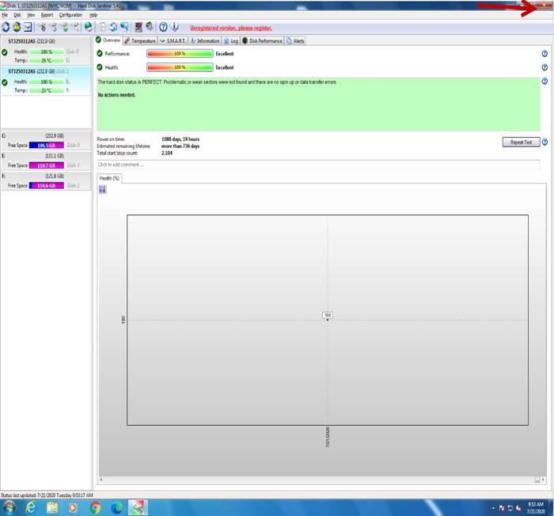Click the blue Help question mark toolbar icon
Viewport: 554px width, 516px height.
click(163, 27)
